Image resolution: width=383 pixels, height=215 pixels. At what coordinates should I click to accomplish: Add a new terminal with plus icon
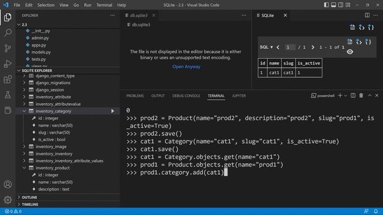pyautogui.click(x=340, y=96)
